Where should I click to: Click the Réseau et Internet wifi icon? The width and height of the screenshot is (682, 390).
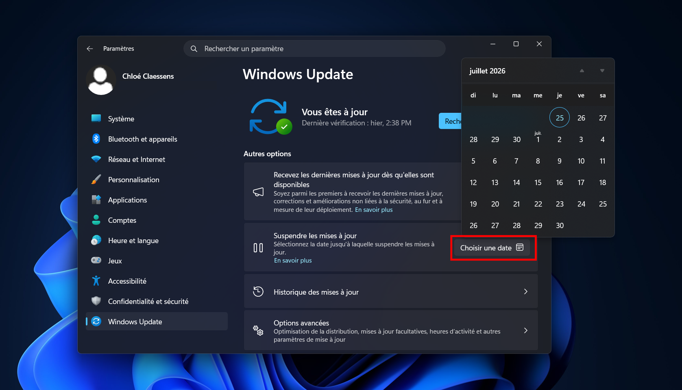[96, 159]
